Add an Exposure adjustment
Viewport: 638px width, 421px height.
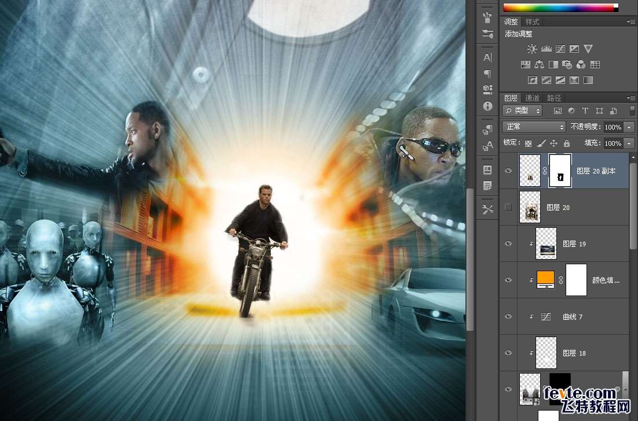[574, 49]
